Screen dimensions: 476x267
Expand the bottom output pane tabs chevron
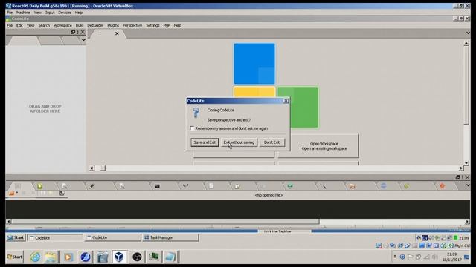[x=468, y=185]
